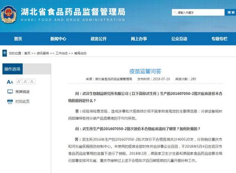Click the answer starting 经现场检查发现
This screenshot has height=173, width=236.
[x=145, y=115]
